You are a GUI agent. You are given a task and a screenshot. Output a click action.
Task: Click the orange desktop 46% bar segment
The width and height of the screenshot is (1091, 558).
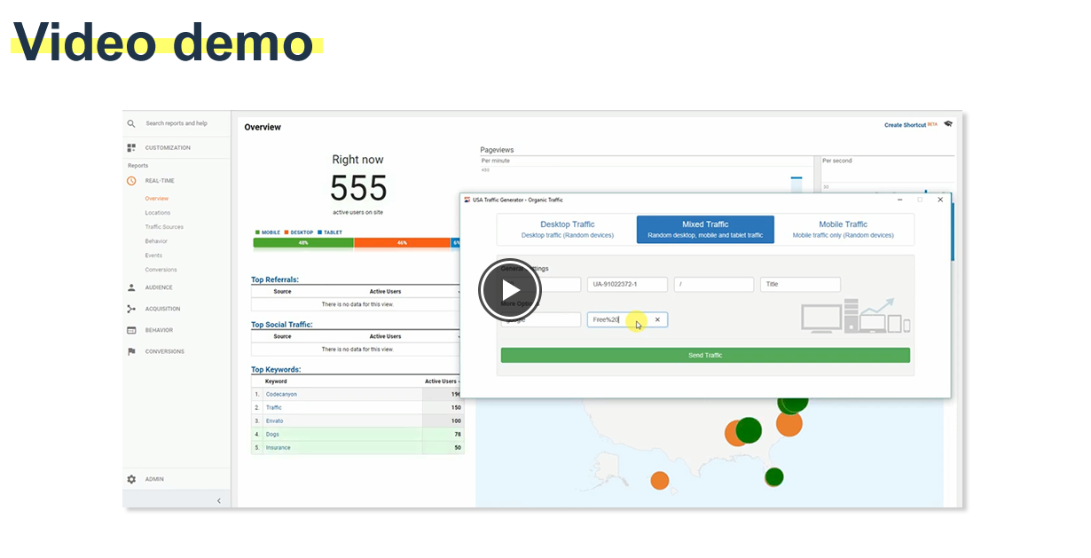point(402,242)
